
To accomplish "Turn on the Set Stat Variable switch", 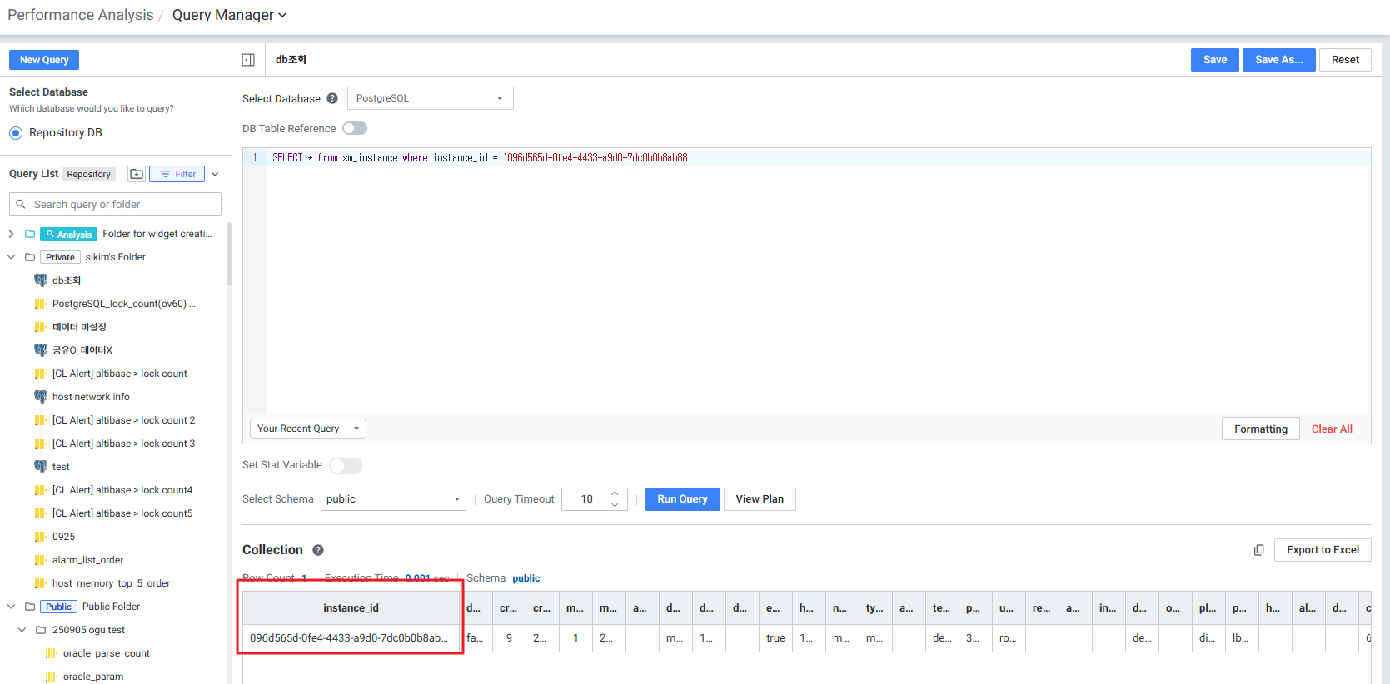I will click(x=345, y=466).
